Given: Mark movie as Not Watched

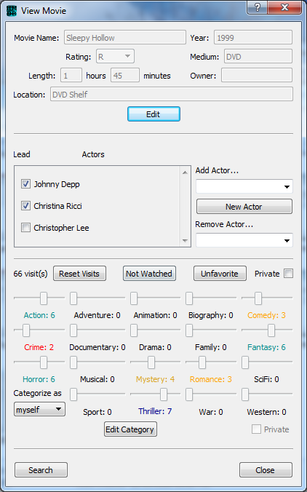Looking at the screenshot, I should (x=149, y=274).
